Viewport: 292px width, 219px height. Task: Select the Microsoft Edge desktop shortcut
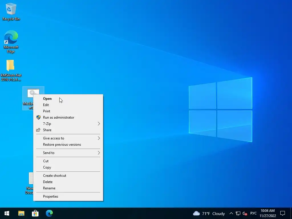pyautogui.click(x=11, y=42)
